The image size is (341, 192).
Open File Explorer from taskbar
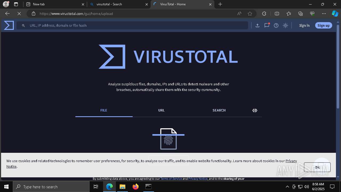coord(122,187)
